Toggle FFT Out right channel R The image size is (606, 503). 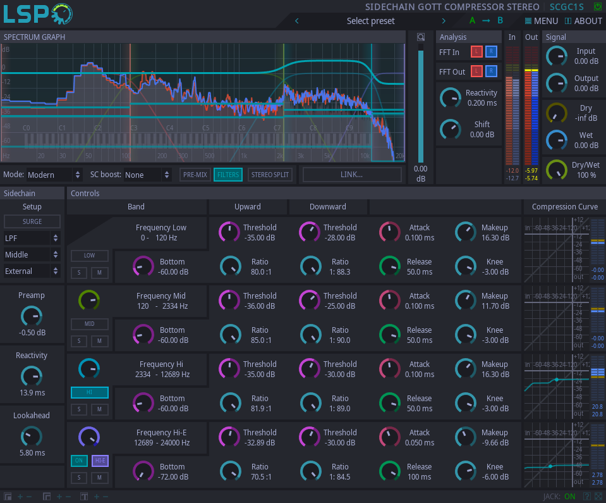pyautogui.click(x=491, y=71)
